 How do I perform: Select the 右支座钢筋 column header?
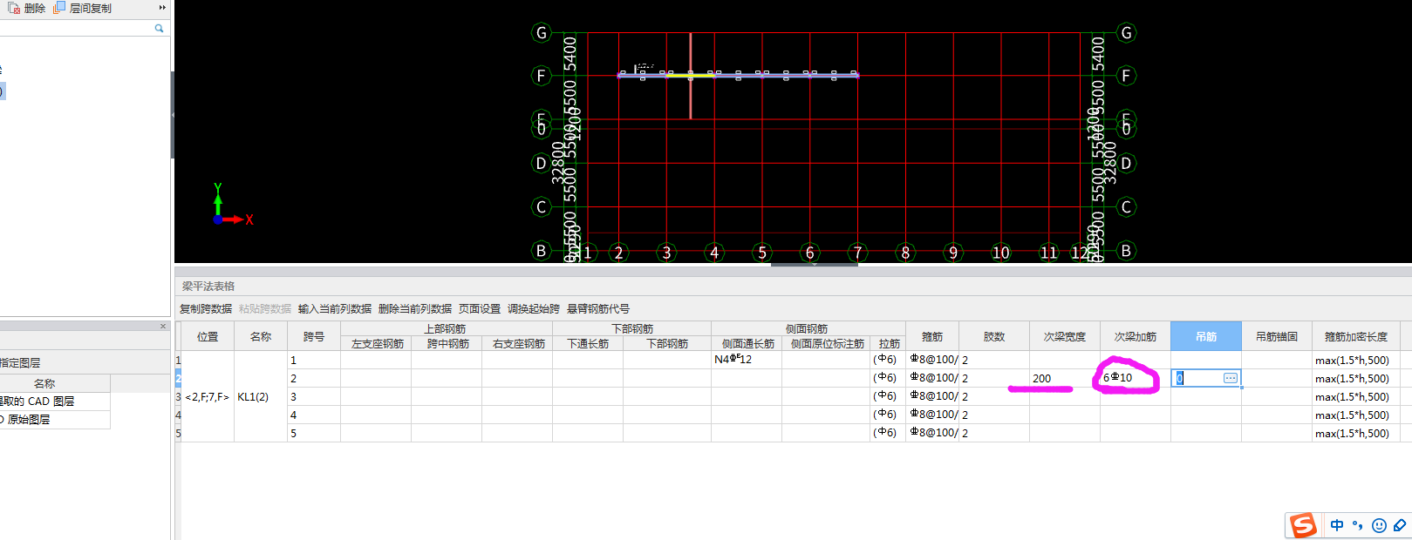click(x=518, y=344)
